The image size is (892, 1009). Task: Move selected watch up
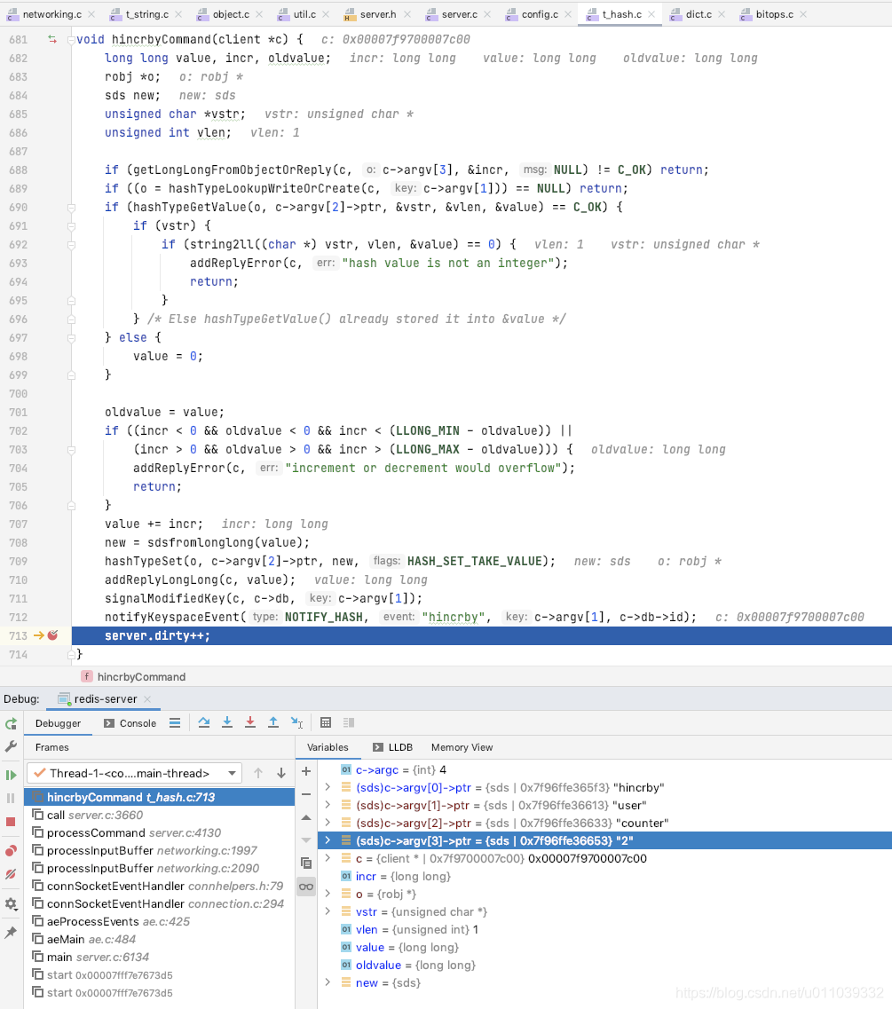pyautogui.click(x=306, y=817)
